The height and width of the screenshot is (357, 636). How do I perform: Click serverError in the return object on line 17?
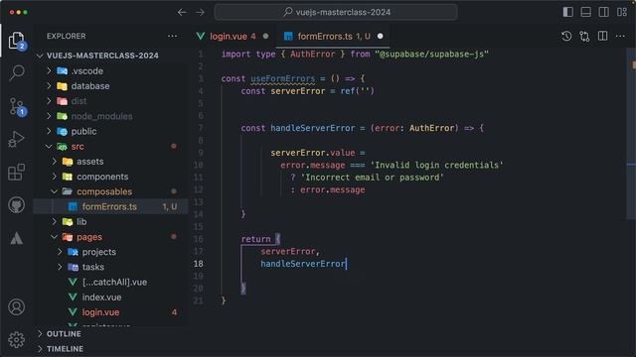(287, 251)
